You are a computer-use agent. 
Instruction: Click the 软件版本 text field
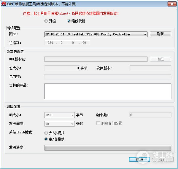(x=150, y=68)
